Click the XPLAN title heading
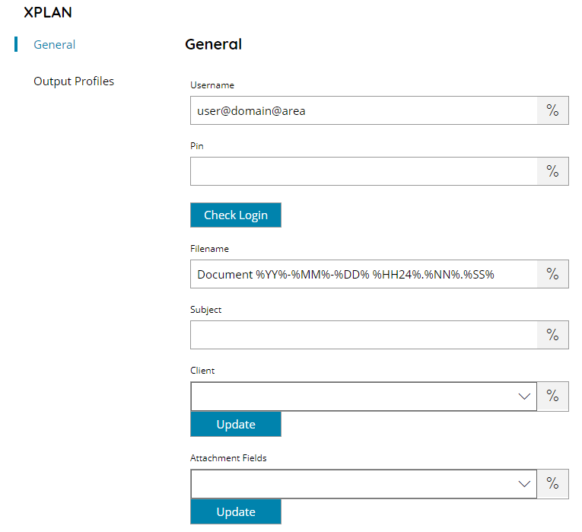 (47, 13)
